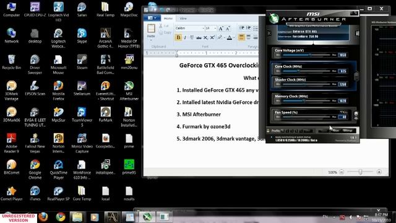
Task: Open the prime95 desktop icon
Action: [x=129, y=167]
